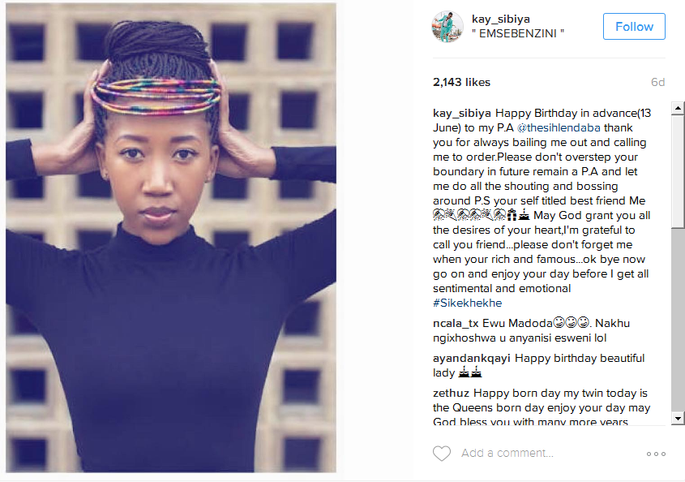Open ncala_tx commenter profile
Screen dimensions: 685x482
coord(456,323)
